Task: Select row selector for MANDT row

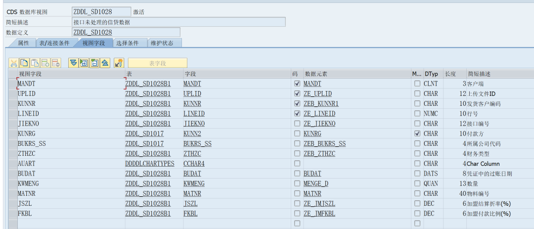Action: coord(12,84)
